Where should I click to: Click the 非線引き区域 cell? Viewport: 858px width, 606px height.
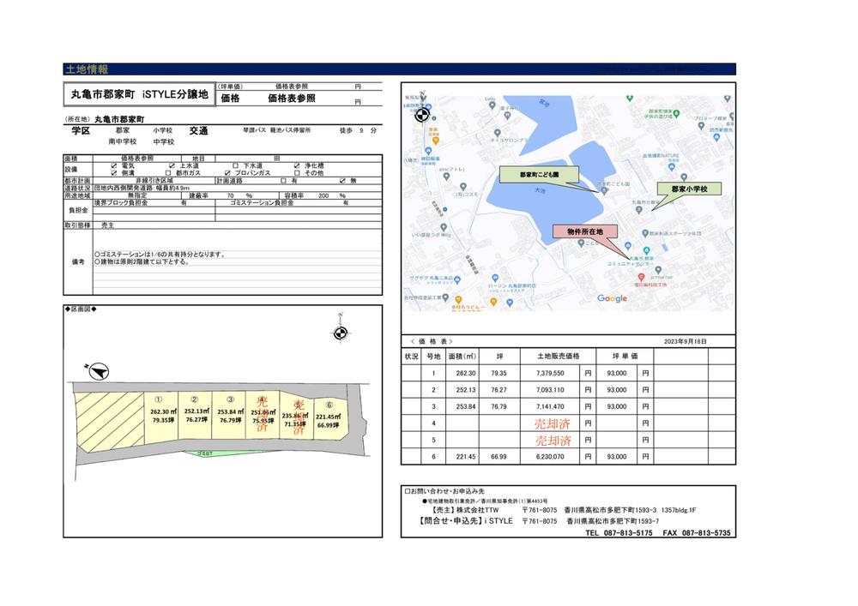[x=154, y=180]
